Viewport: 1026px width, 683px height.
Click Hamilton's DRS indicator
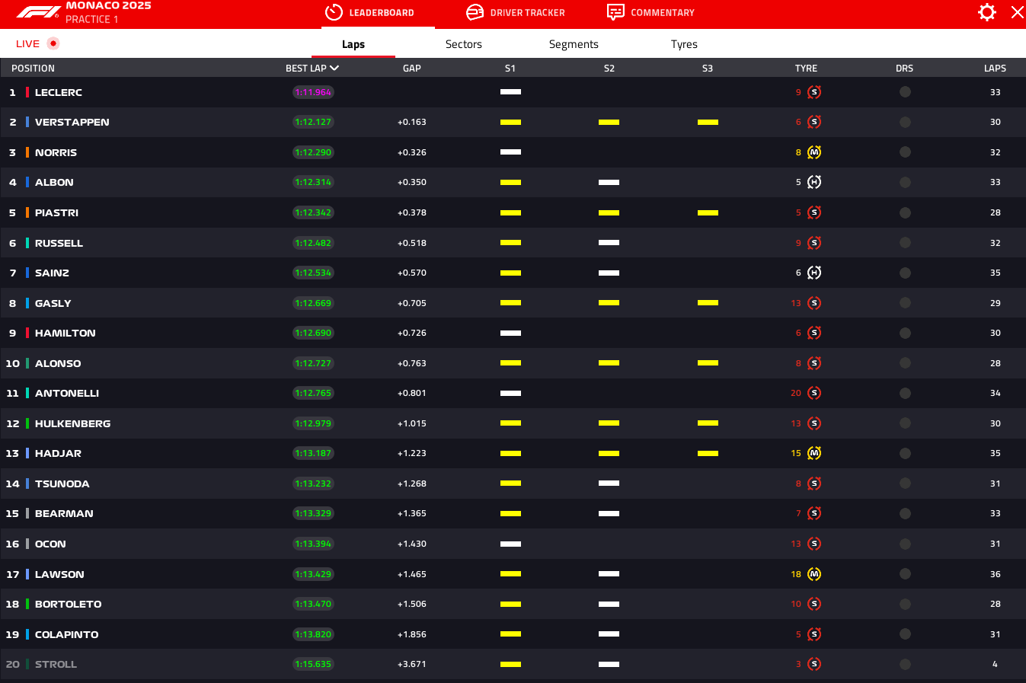(x=905, y=333)
